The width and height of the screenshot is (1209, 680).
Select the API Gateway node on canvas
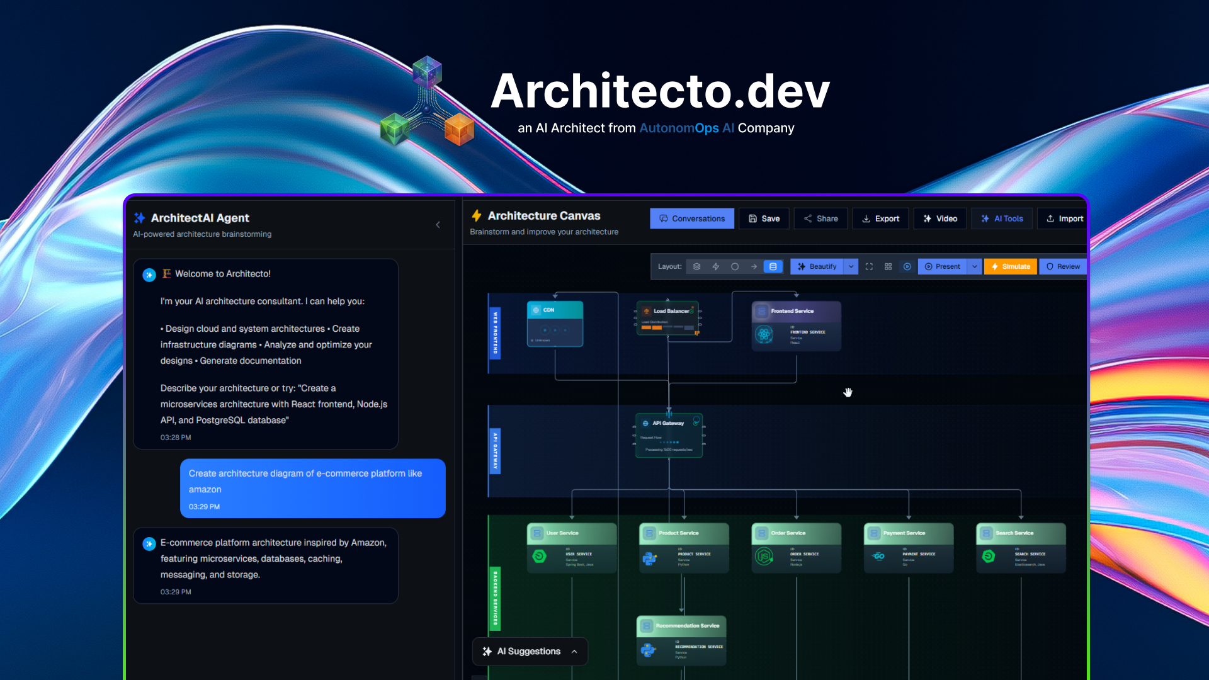click(x=668, y=434)
